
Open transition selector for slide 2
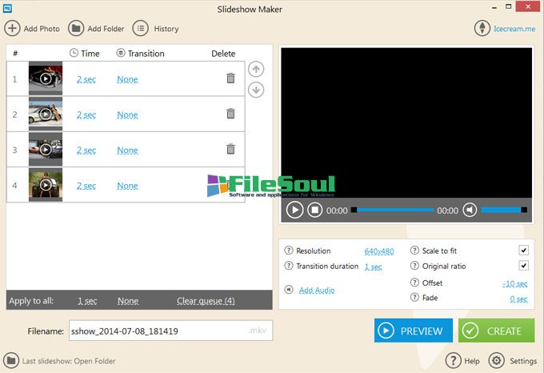127,115
